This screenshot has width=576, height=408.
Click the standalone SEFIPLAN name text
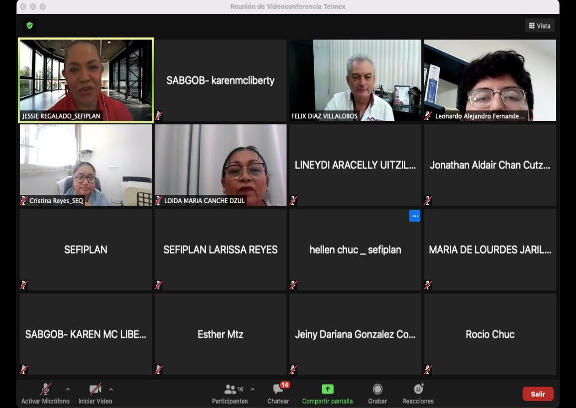point(86,250)
